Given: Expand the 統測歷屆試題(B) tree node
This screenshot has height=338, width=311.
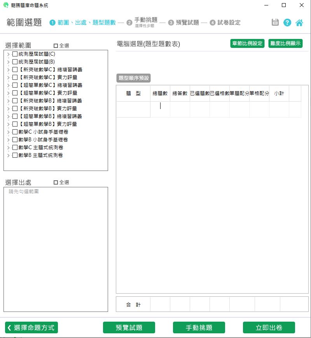Looking at the screenshot, I should 8,62.
